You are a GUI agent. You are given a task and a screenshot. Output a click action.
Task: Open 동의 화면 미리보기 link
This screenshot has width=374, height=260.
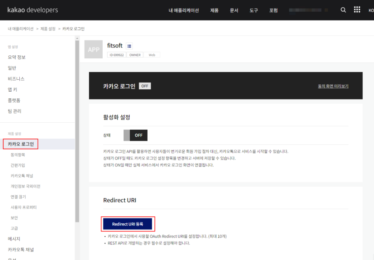click(333, 86)
